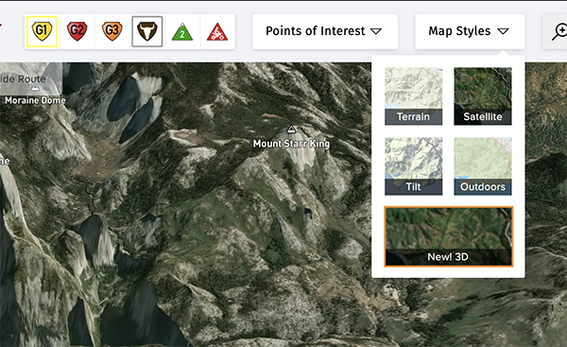Switch to the Outdoors map style
Image resolution: width=567 pixels, height=347 pixels.
click(x=483, y=166)
